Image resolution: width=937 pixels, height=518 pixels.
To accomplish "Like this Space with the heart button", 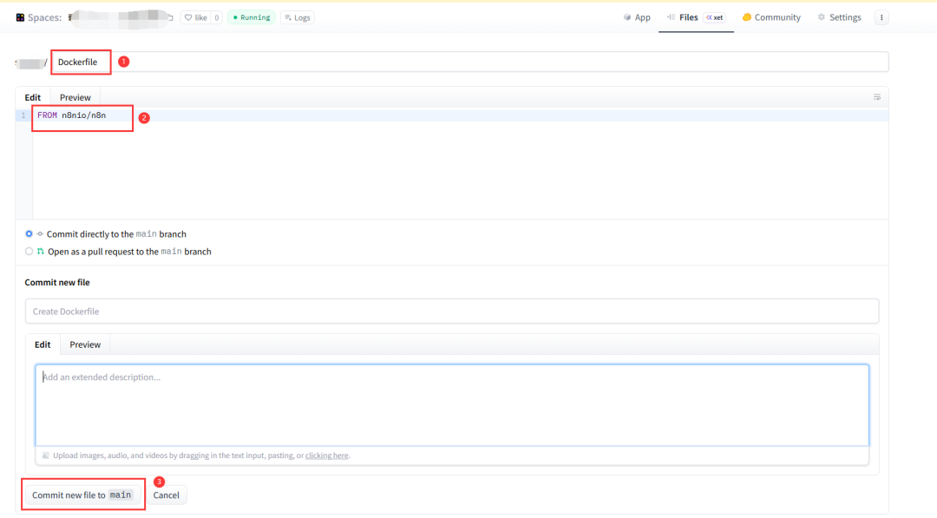I will pyautogui.click(x=195, y=17).
